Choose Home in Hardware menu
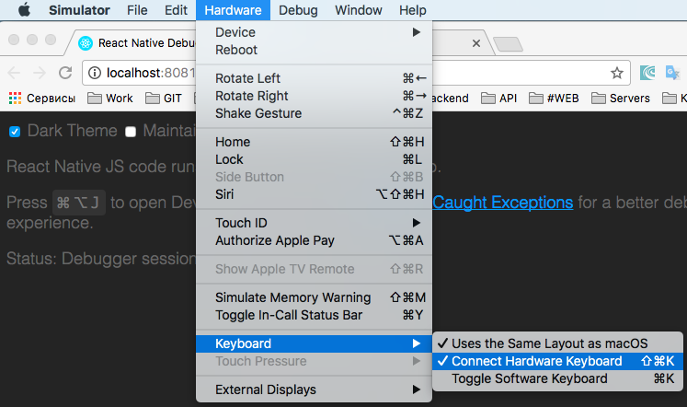This screenshot has width=687, height=407. 314,142
